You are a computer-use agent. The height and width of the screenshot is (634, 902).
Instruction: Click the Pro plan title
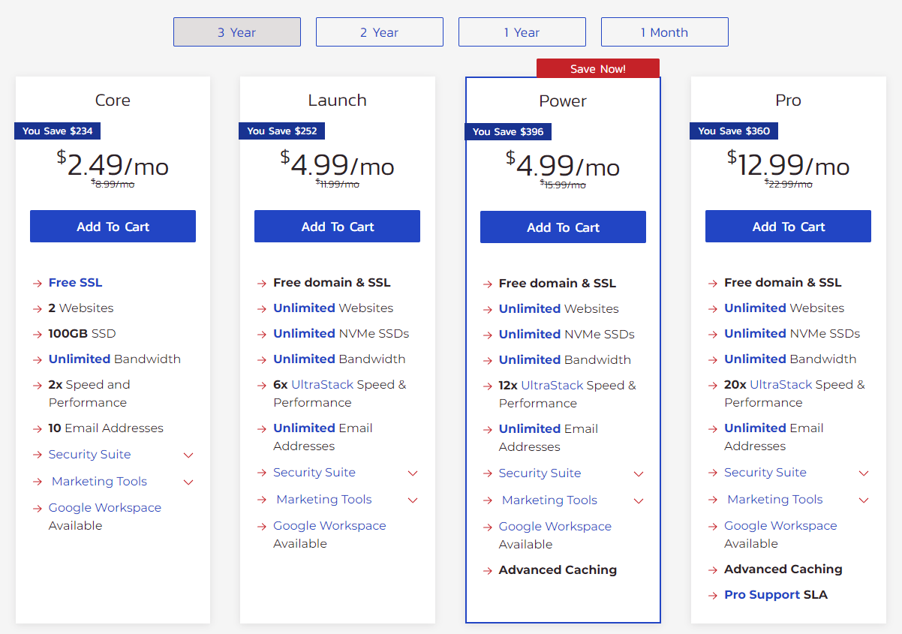788,100
